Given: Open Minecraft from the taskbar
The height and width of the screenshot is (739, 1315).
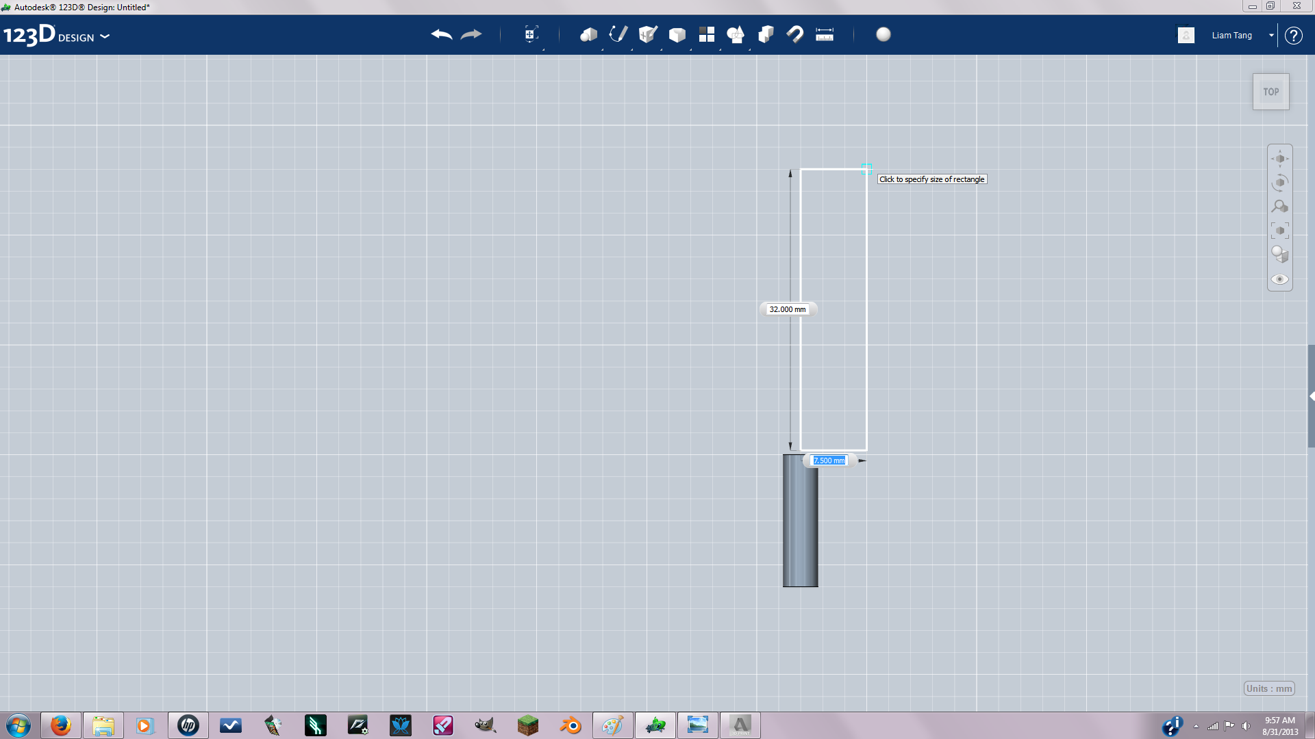Looking at the screenshot, I should coord(527,725).
